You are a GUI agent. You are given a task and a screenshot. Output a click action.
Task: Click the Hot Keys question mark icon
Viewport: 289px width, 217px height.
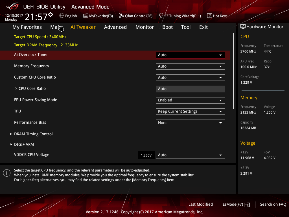click(210, 16)
